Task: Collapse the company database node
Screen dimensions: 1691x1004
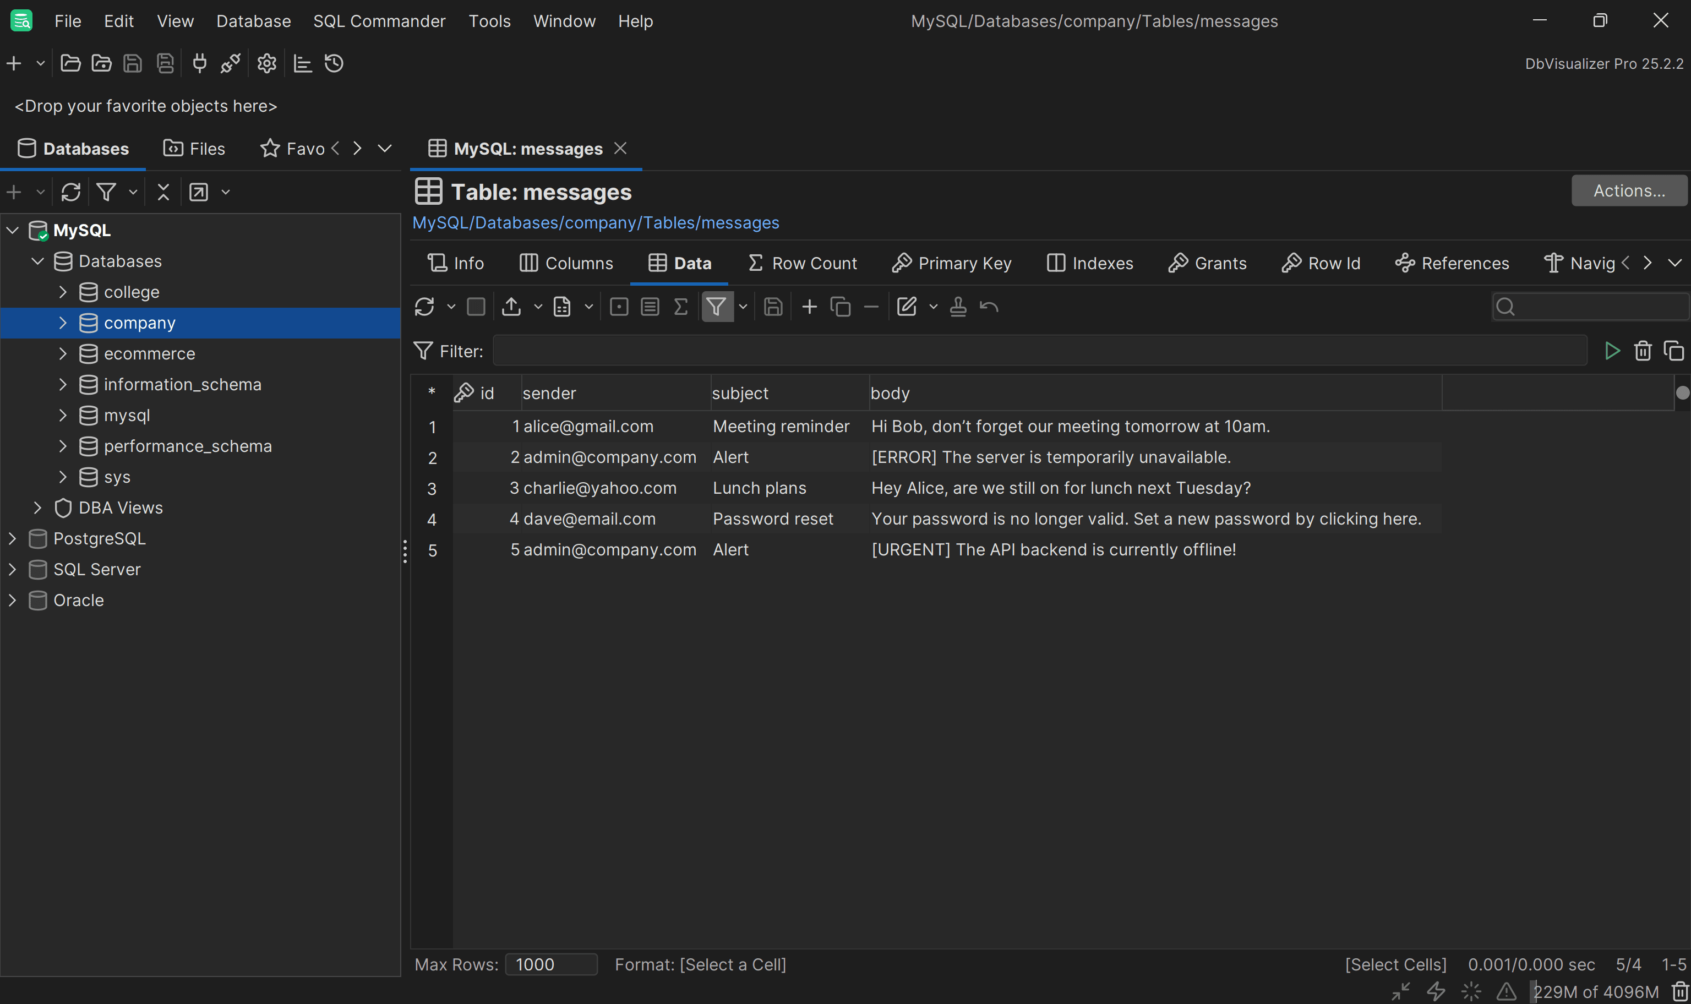Action: 63,323
